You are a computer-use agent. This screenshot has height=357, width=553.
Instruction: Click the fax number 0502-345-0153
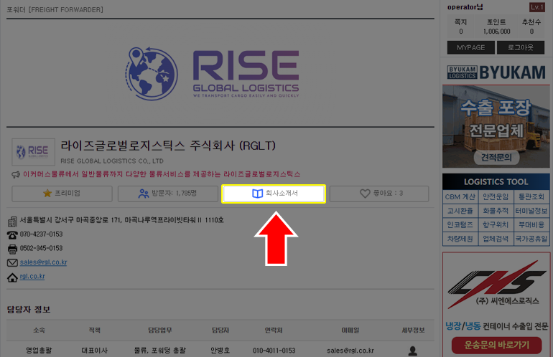pyautogui.click(x=41, y=249)
